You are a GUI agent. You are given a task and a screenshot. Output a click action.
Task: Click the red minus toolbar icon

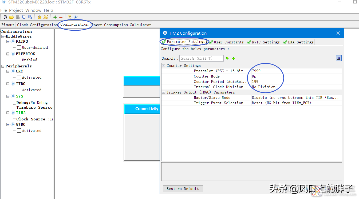point(61,17)
